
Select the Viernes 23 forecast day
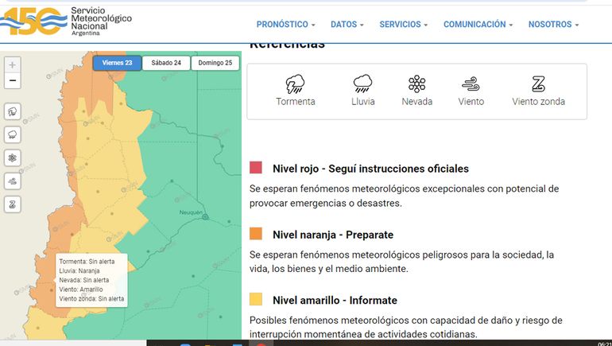pyautogui.click(x=117, y=63)
